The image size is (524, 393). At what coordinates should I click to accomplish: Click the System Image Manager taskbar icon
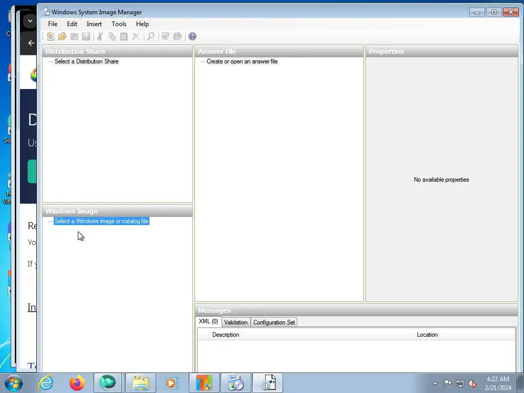pos(268,383)
